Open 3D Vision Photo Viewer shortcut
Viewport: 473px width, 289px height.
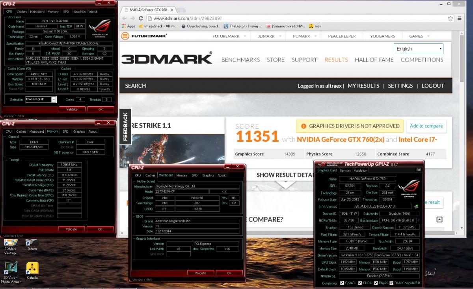[x=11, y=272]
